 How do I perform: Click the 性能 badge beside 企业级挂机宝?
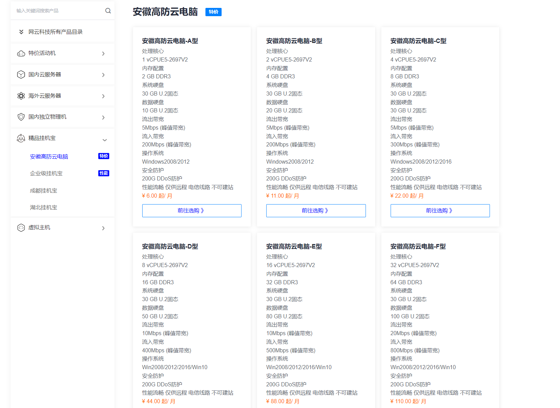coord(104,173)
